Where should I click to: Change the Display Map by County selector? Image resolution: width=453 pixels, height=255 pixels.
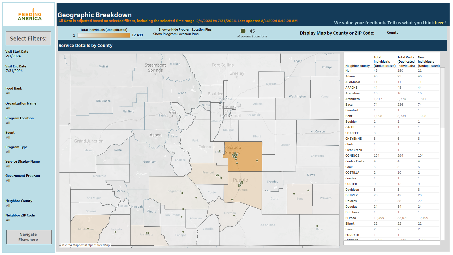click(x=393, y=33)
